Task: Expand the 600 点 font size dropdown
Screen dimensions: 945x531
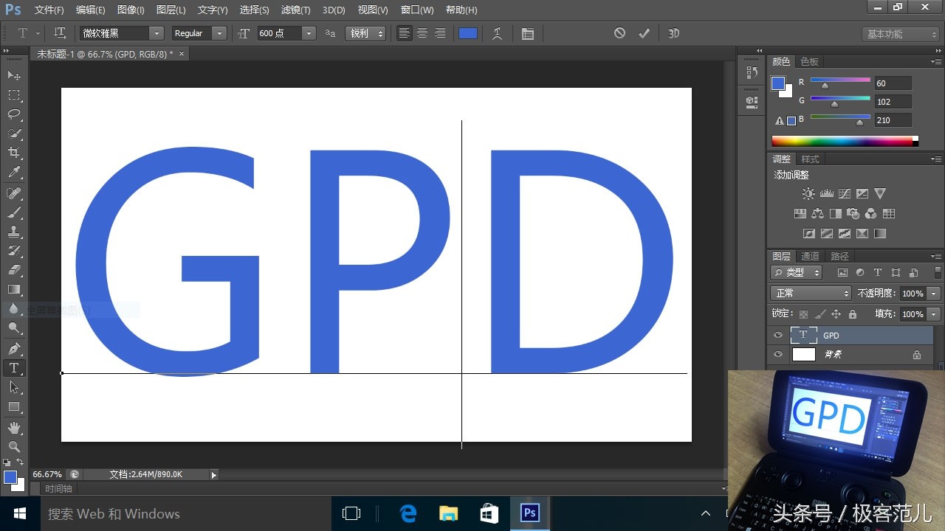Action: 309,33
